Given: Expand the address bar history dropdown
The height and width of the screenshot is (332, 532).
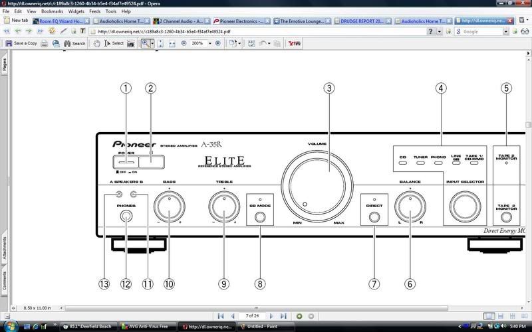Looking at the screenshot, I should point(440,31).
